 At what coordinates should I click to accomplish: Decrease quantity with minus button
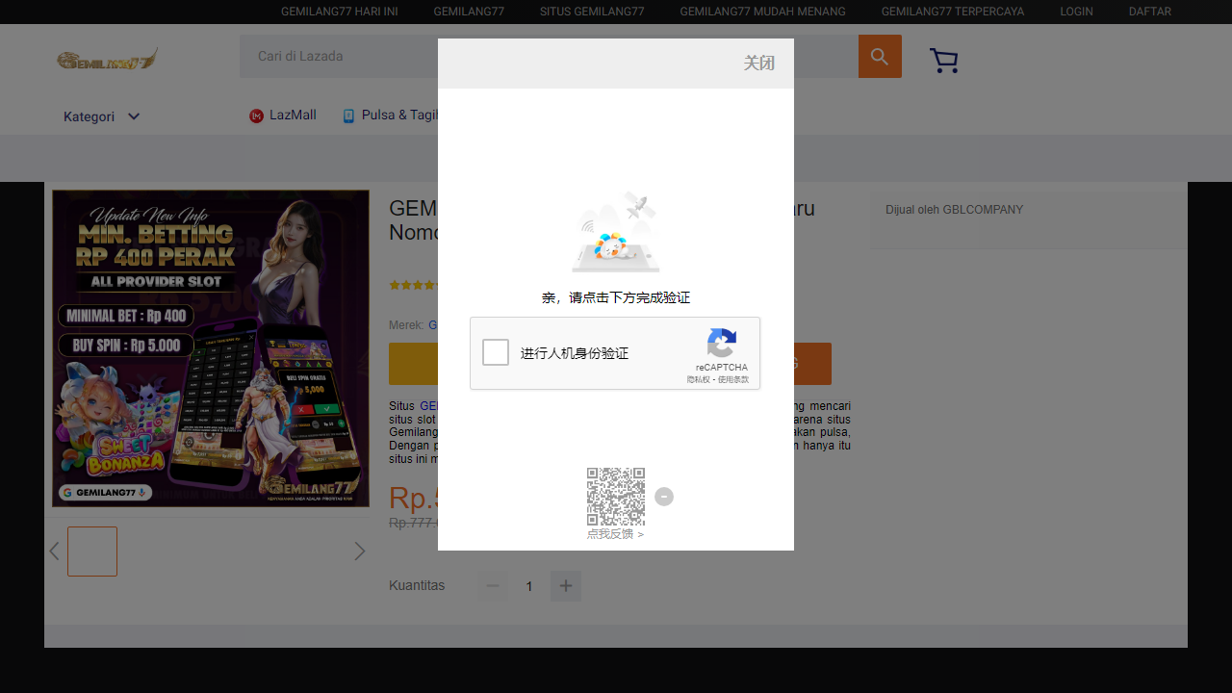(493, 586)
